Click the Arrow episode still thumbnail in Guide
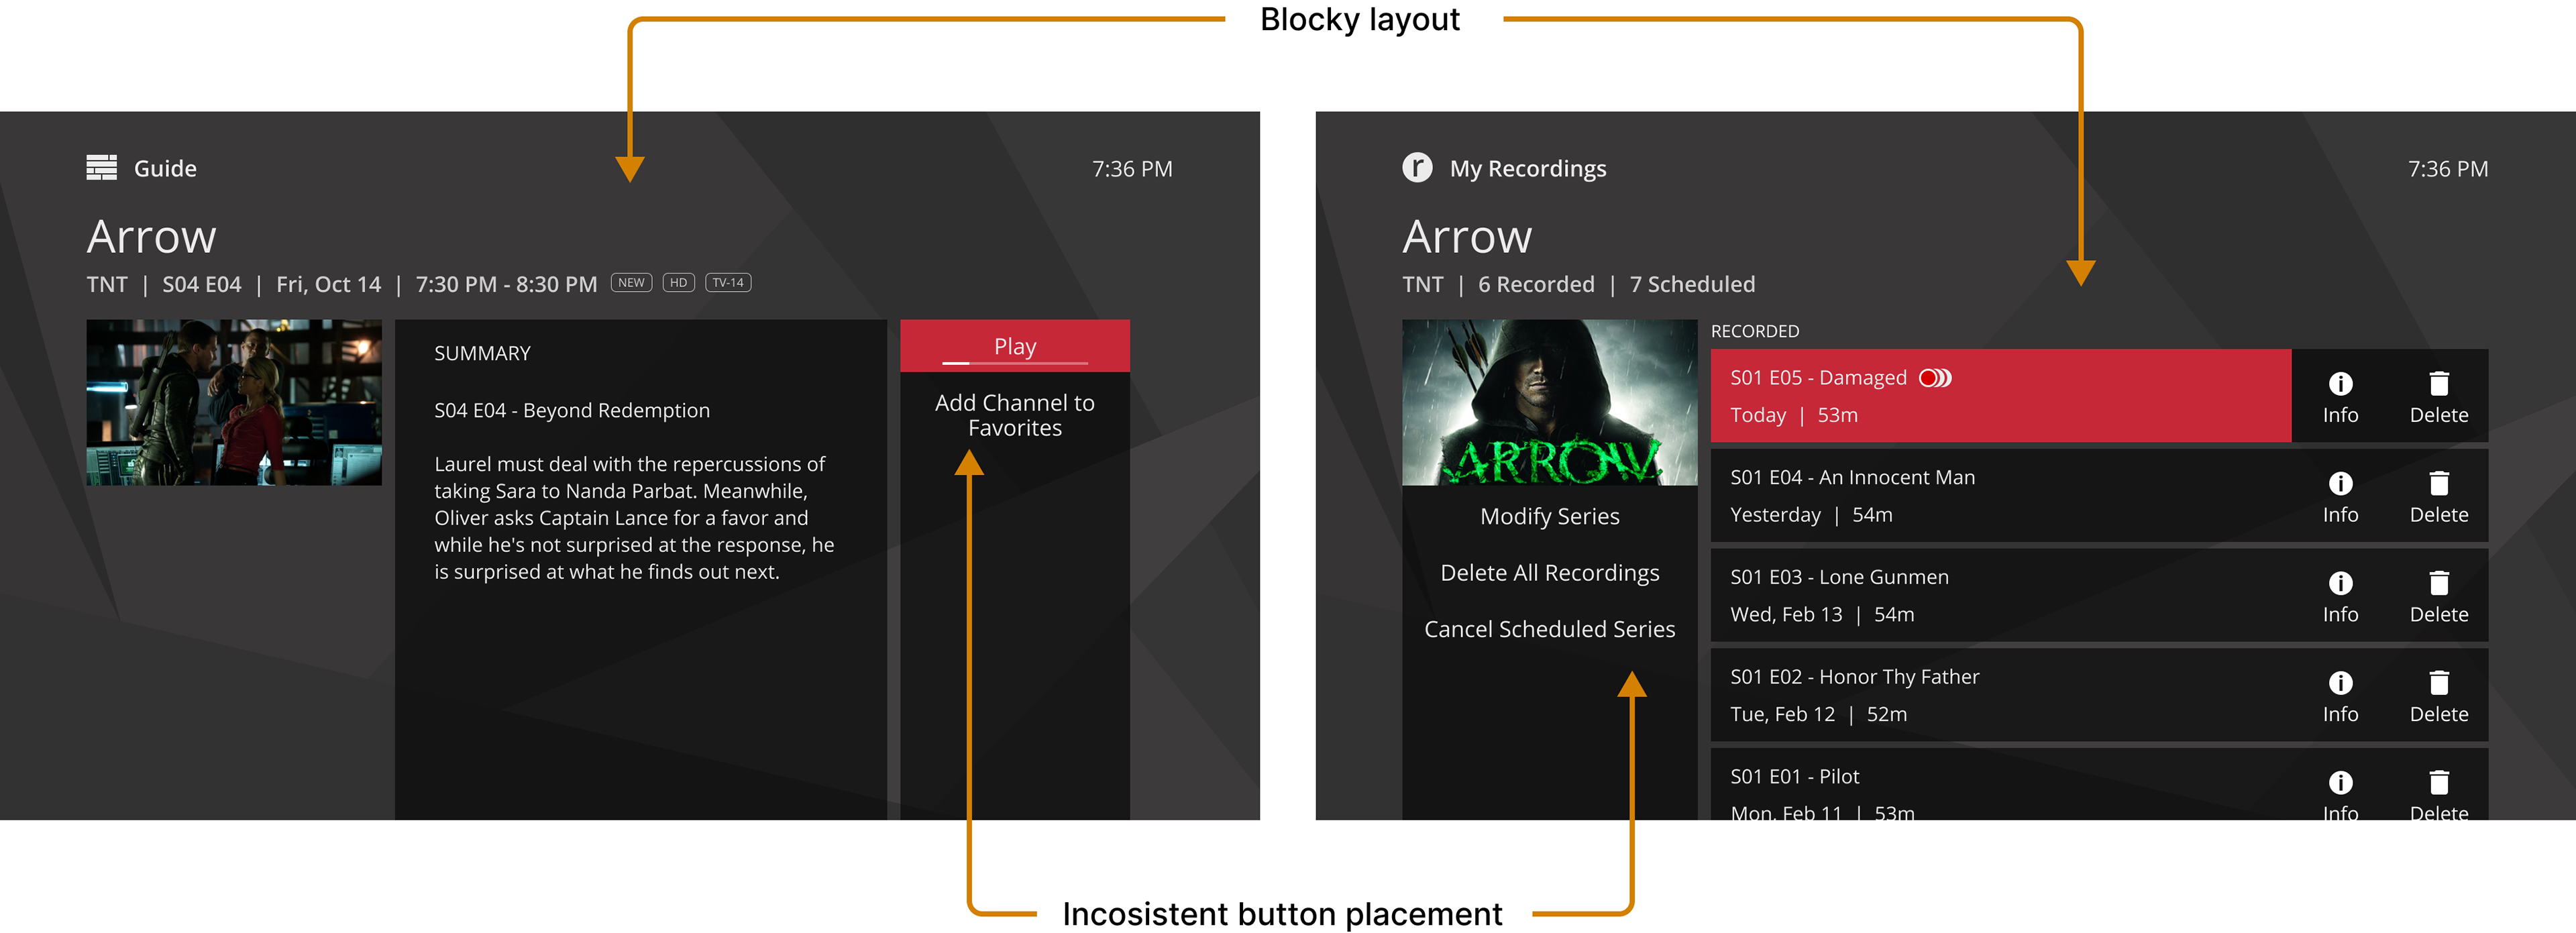 point(234,403)
